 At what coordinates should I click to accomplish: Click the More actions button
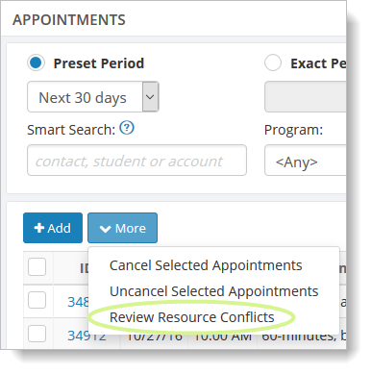pyautogui.click(x=122, y=228)
